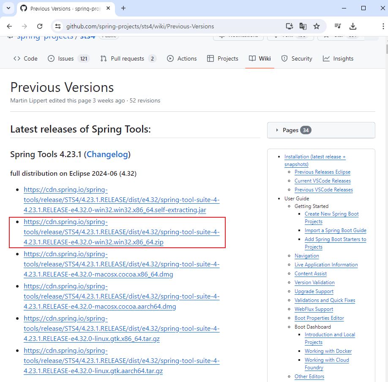Expand the Pages 34 disclosure triangle

click(277, 130)
